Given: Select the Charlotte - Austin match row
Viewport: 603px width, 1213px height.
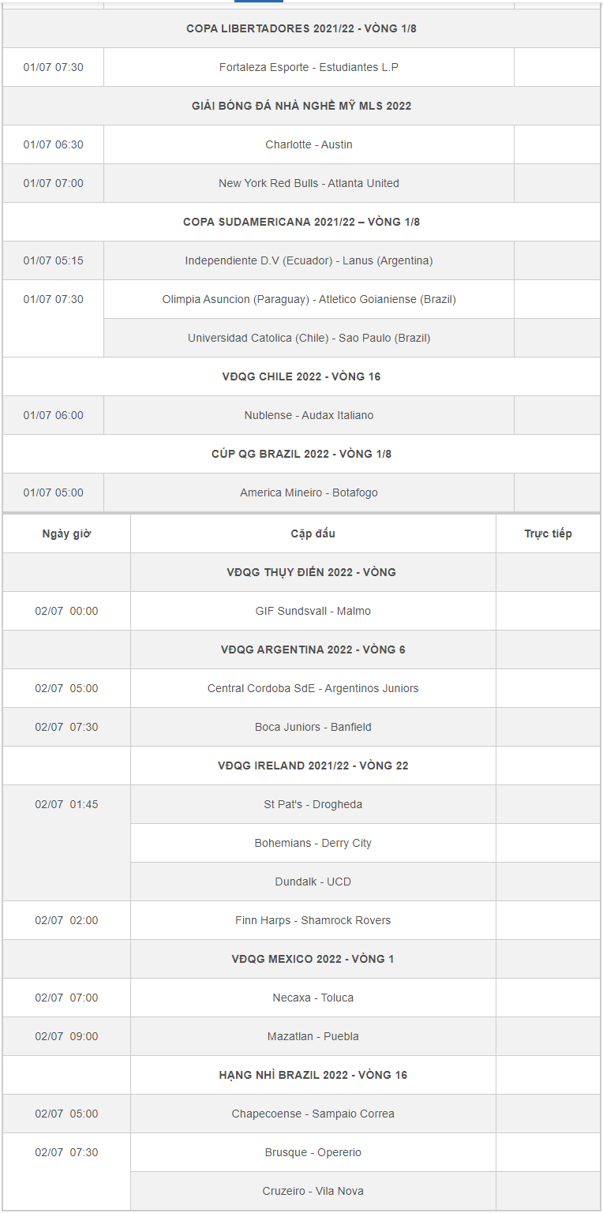Looking at the screenshot, I should (x=309, y=144).
